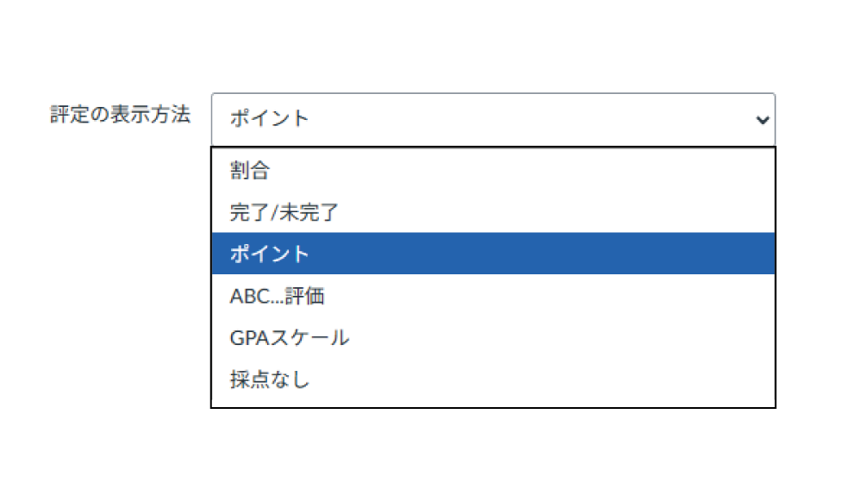Keep ポイント selected in the blue row
862x502 pixels.
tap(492, 254)
